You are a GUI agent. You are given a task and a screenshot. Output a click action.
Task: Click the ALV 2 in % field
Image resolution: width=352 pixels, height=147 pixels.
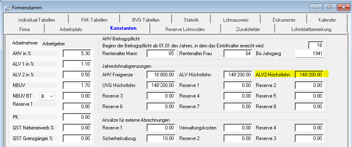[77, 75]
